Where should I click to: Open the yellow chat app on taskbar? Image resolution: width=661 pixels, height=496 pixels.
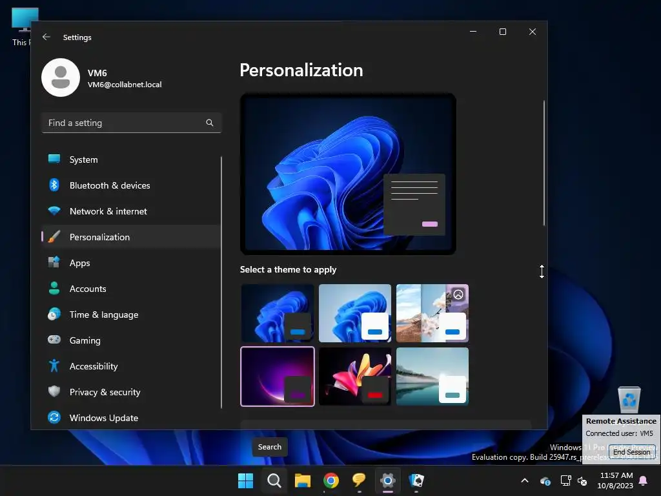click(359, 480)
